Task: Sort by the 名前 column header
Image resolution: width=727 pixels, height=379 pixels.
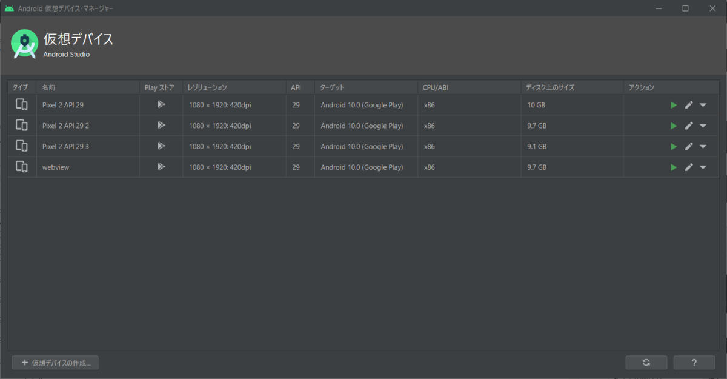Action: pyautogui.click(x=88, y=87)
